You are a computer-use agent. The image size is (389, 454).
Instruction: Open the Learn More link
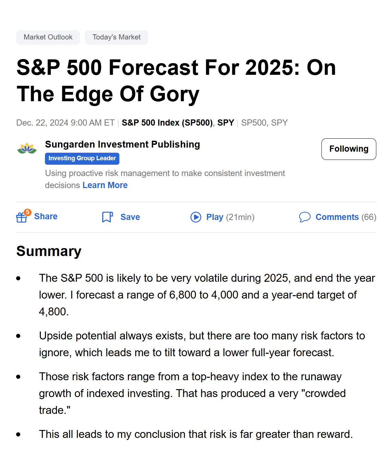[105, 185]
